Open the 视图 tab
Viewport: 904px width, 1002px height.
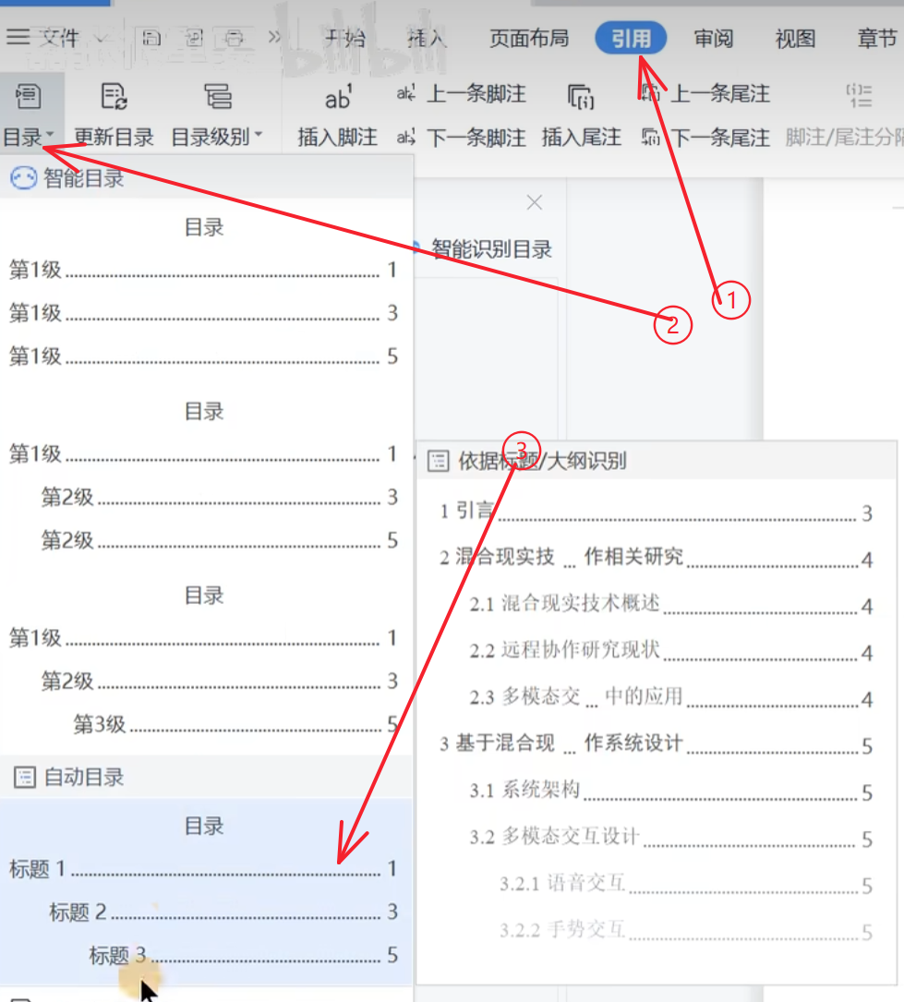coord(795,39)
